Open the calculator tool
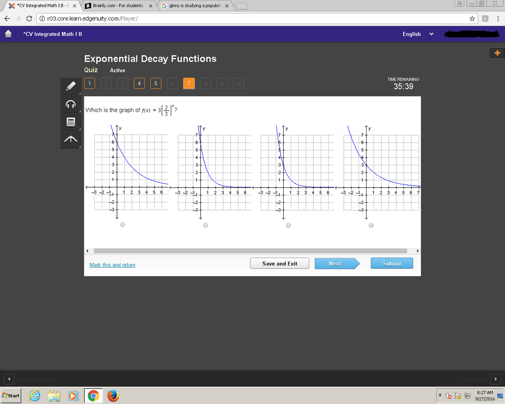Screen dimensions: 505x404 pos(70,122)
